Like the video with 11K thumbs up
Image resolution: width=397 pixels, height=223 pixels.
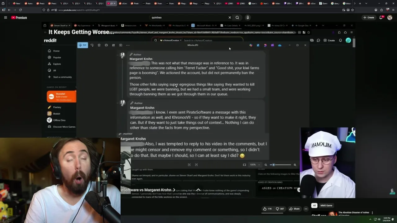[267, 209]
